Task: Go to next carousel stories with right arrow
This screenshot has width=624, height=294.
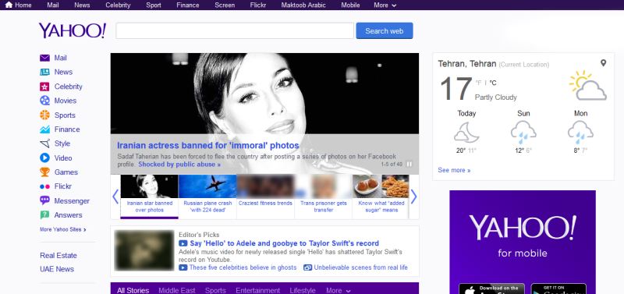Action: point(414,197)
